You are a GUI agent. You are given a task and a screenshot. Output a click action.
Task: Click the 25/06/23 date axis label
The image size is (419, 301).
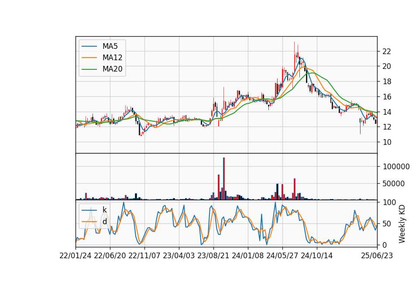[377, 256]
